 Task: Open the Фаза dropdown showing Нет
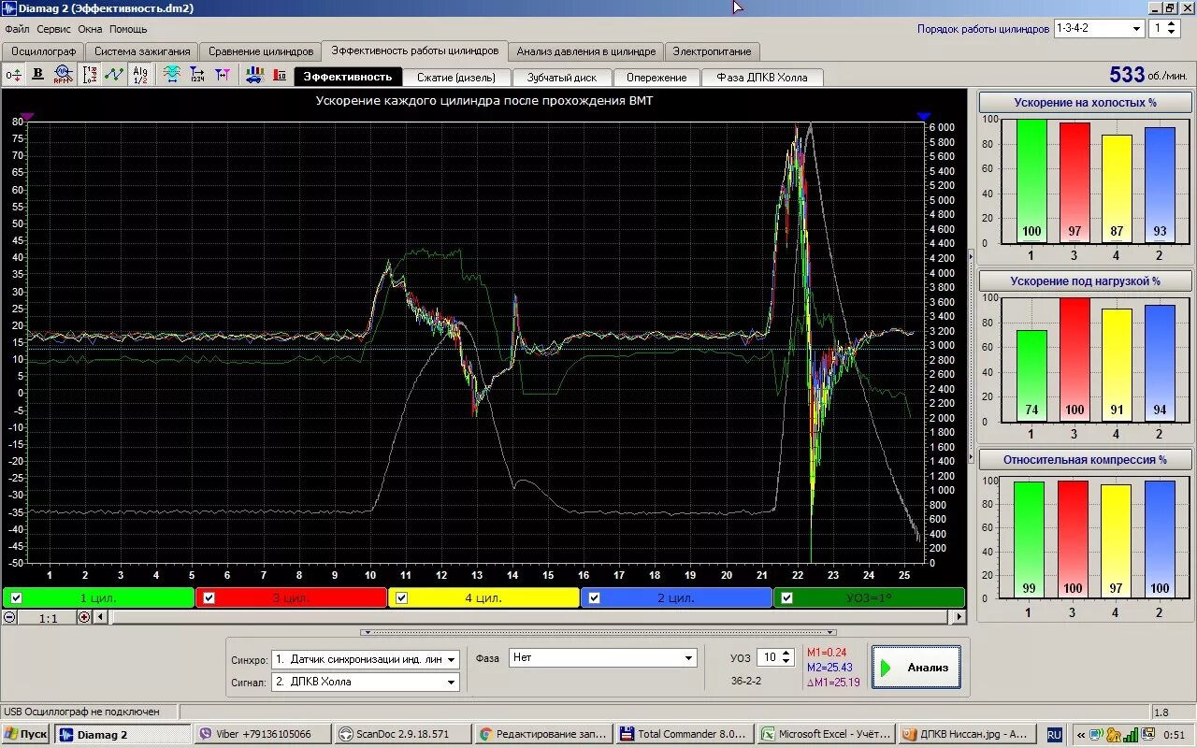point(603,657)
